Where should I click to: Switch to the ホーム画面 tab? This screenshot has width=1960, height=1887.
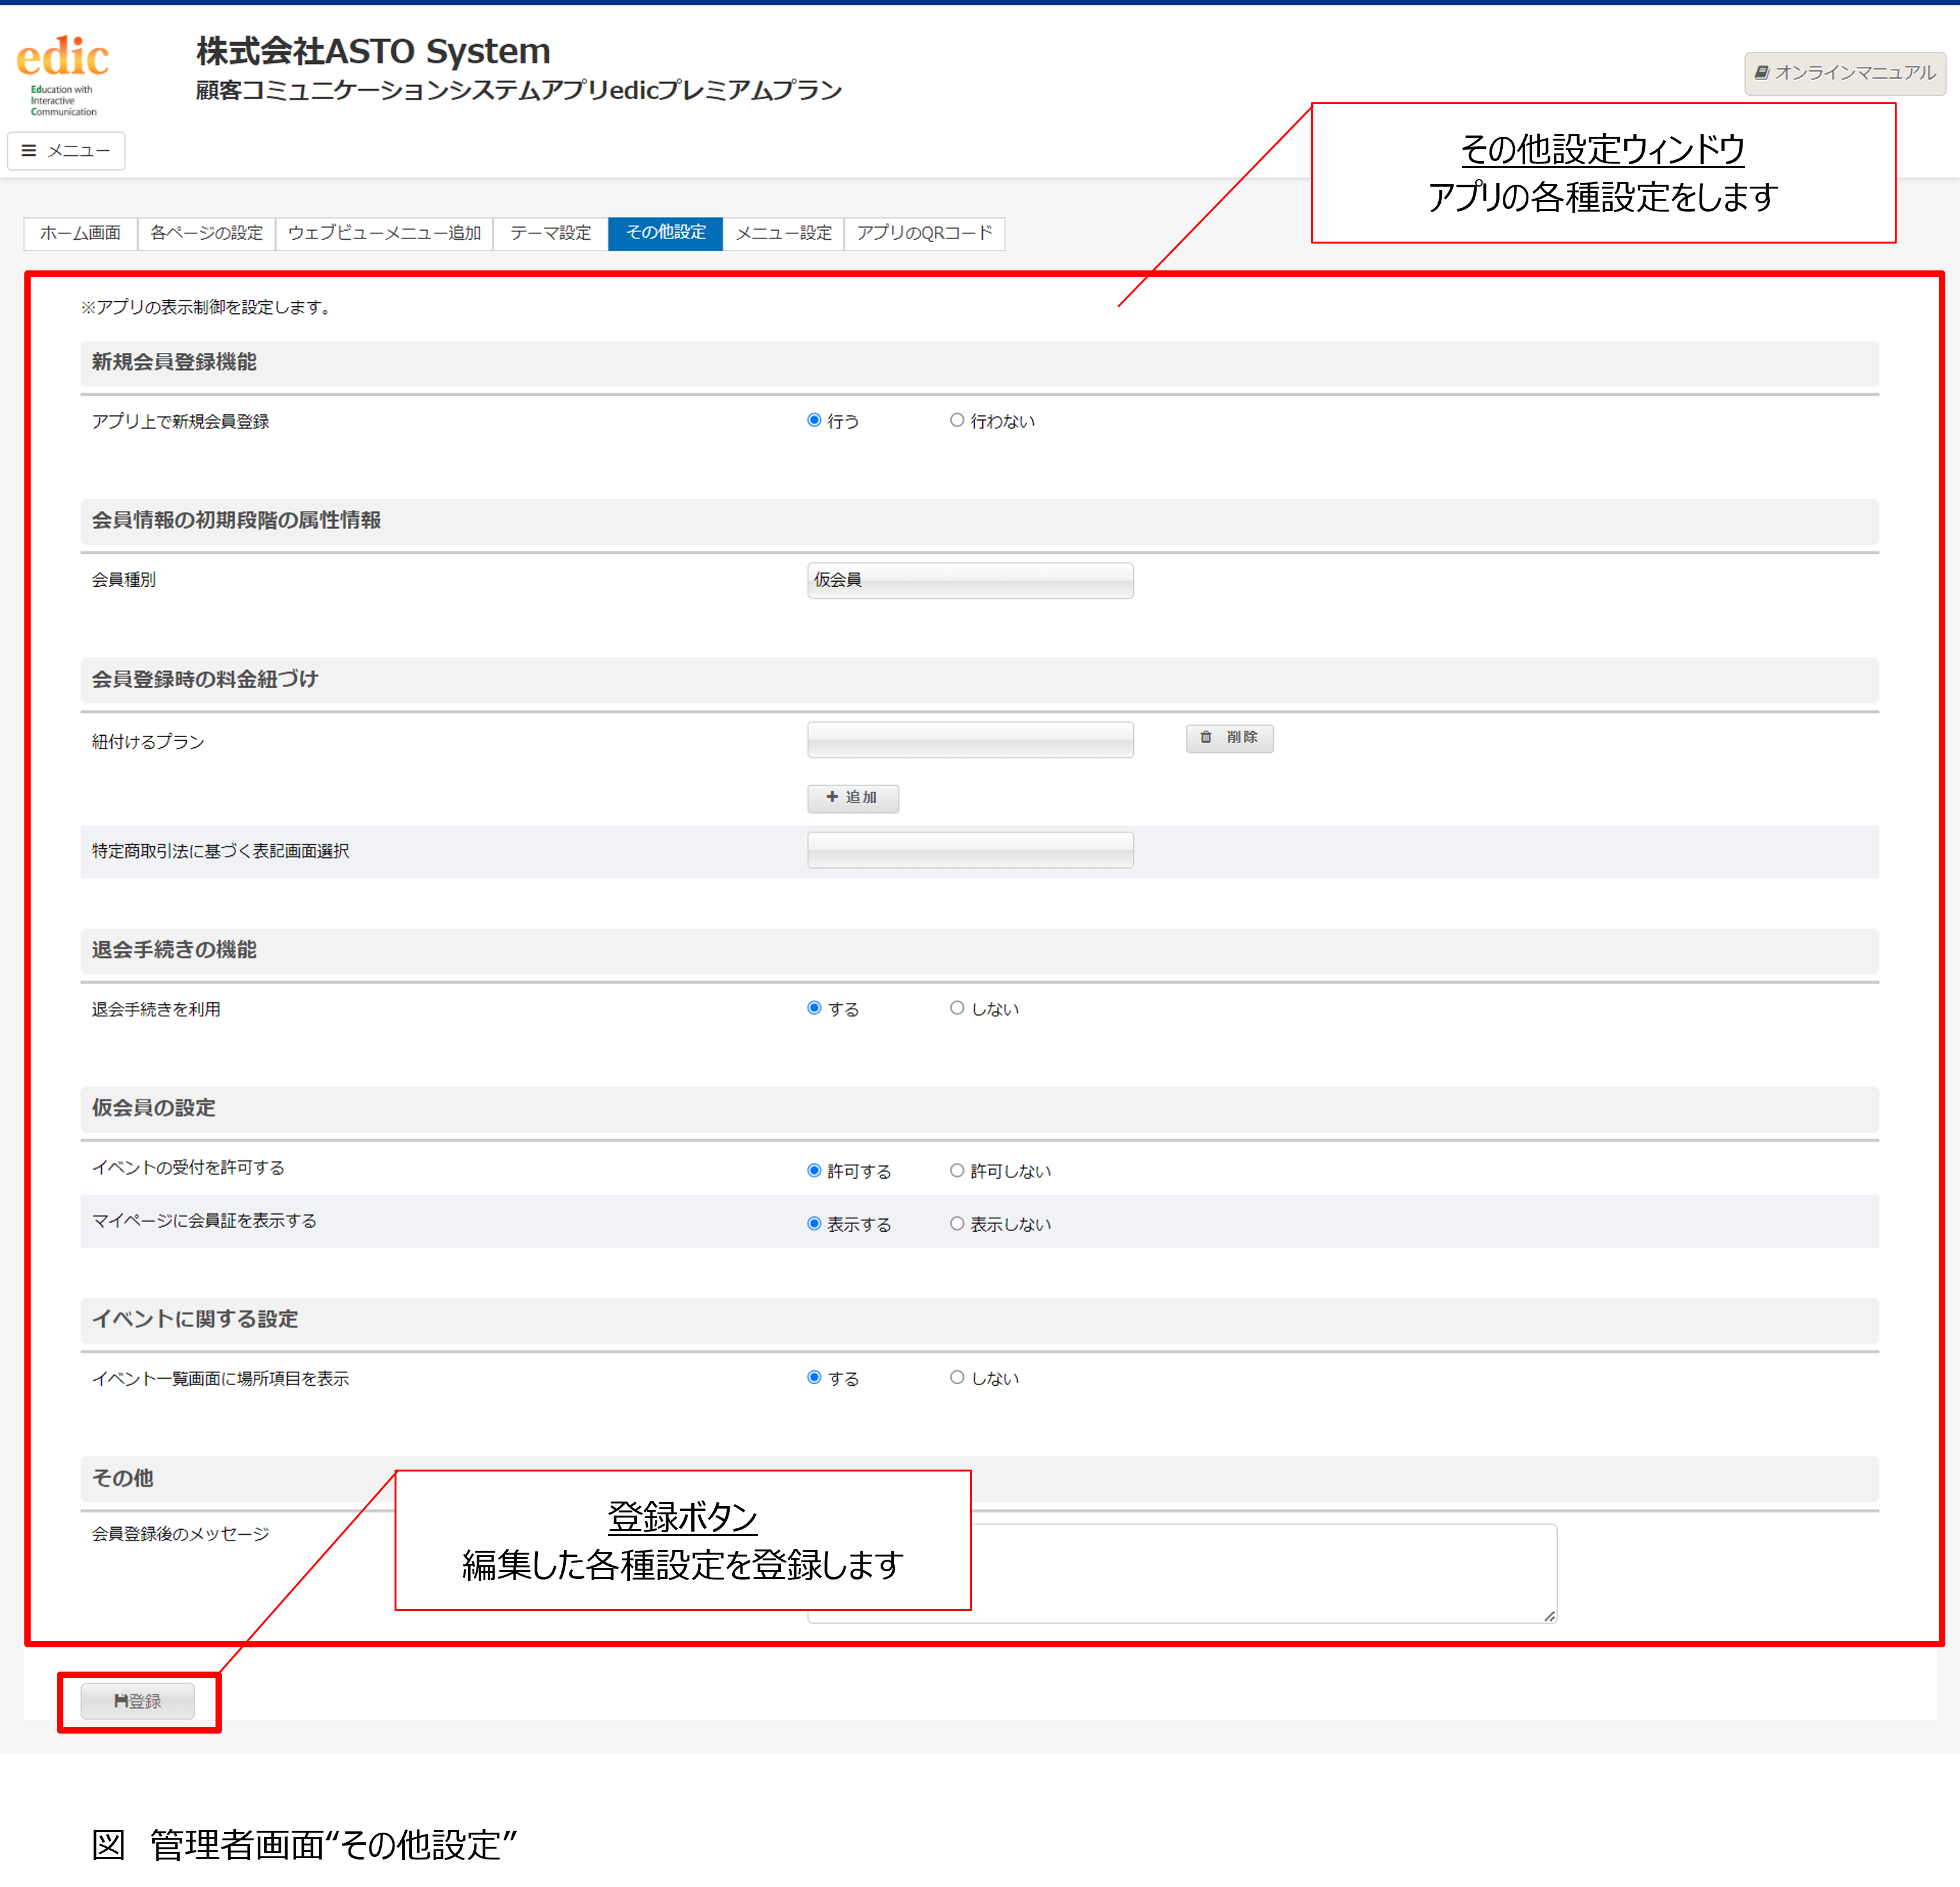[x=80, y=233]
